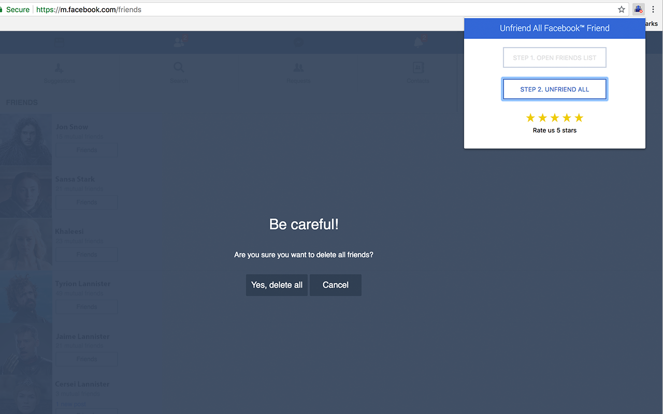Open the messenger icon in Facebook header
663x414 pixels.
pyautogui.click(x=299, y=42)
